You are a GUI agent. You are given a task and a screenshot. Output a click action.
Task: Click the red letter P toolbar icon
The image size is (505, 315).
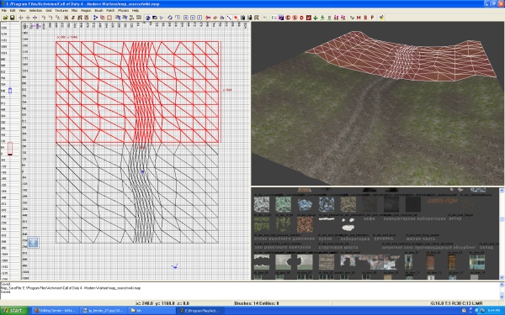372,18
